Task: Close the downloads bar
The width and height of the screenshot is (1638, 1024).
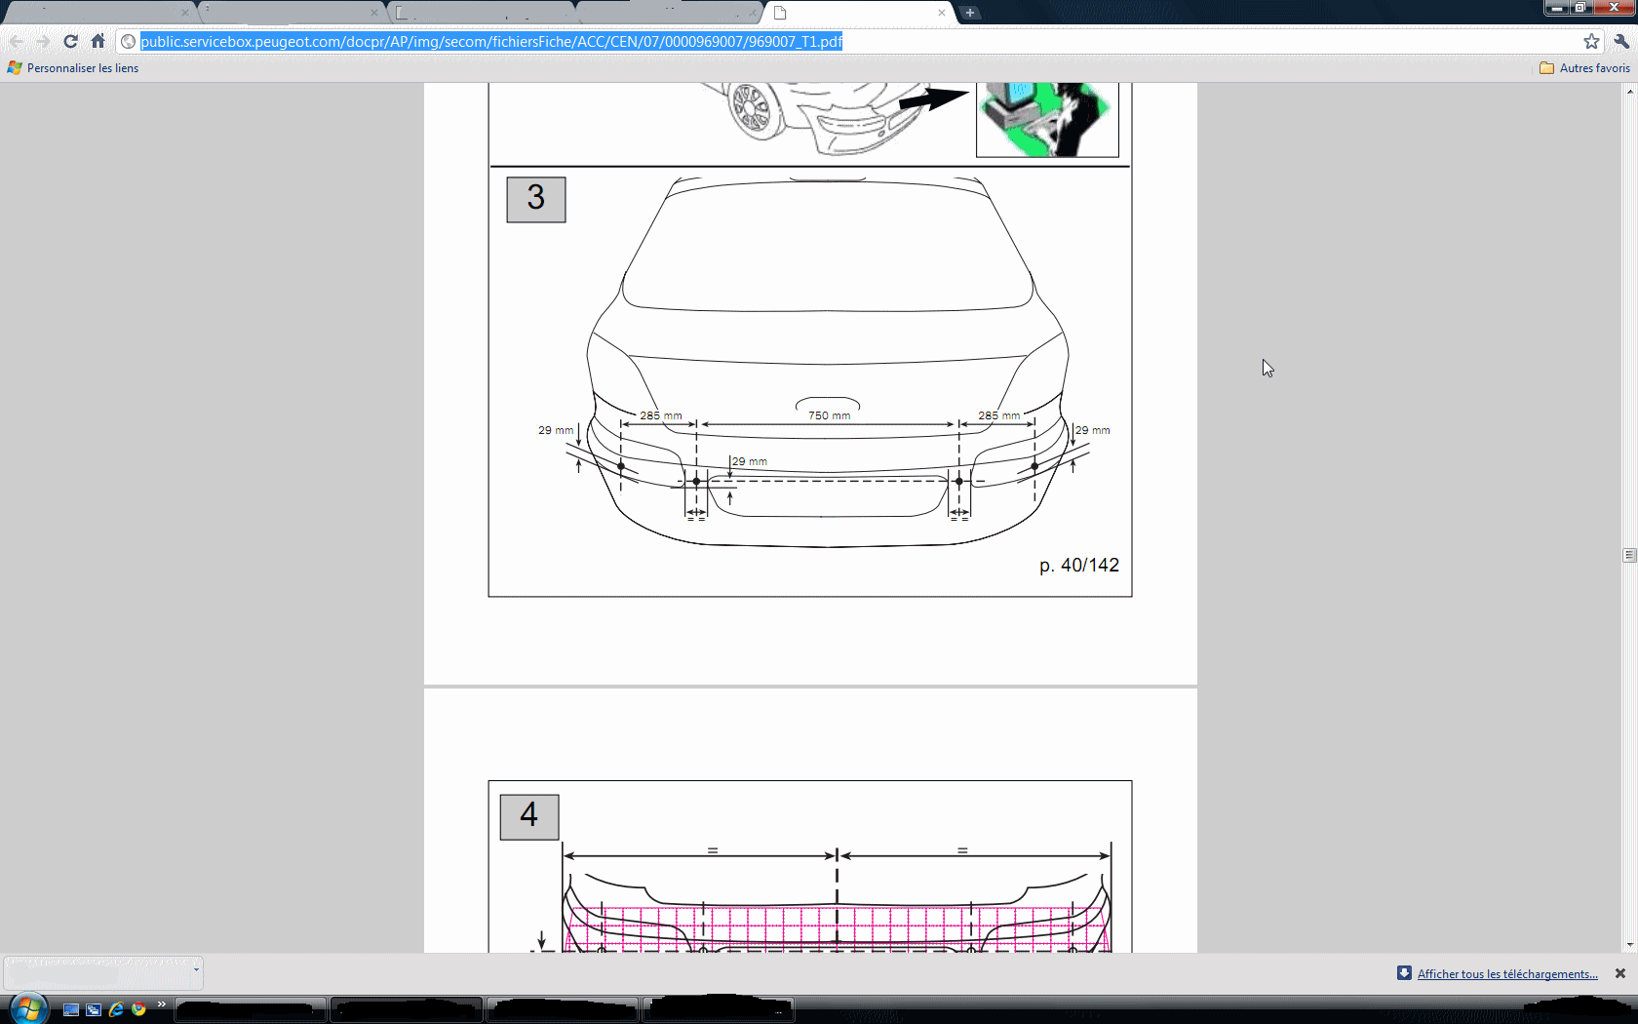Action: [x=1620, y=973]
